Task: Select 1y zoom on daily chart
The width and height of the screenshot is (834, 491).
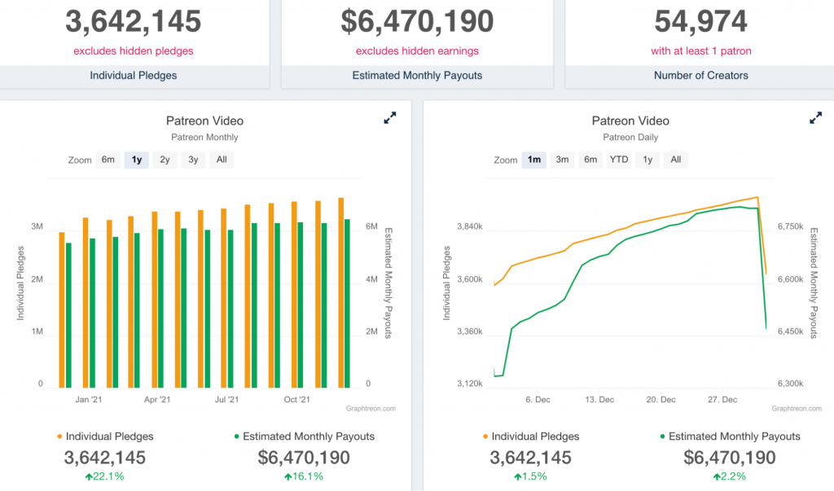Action: click(647, 160)
